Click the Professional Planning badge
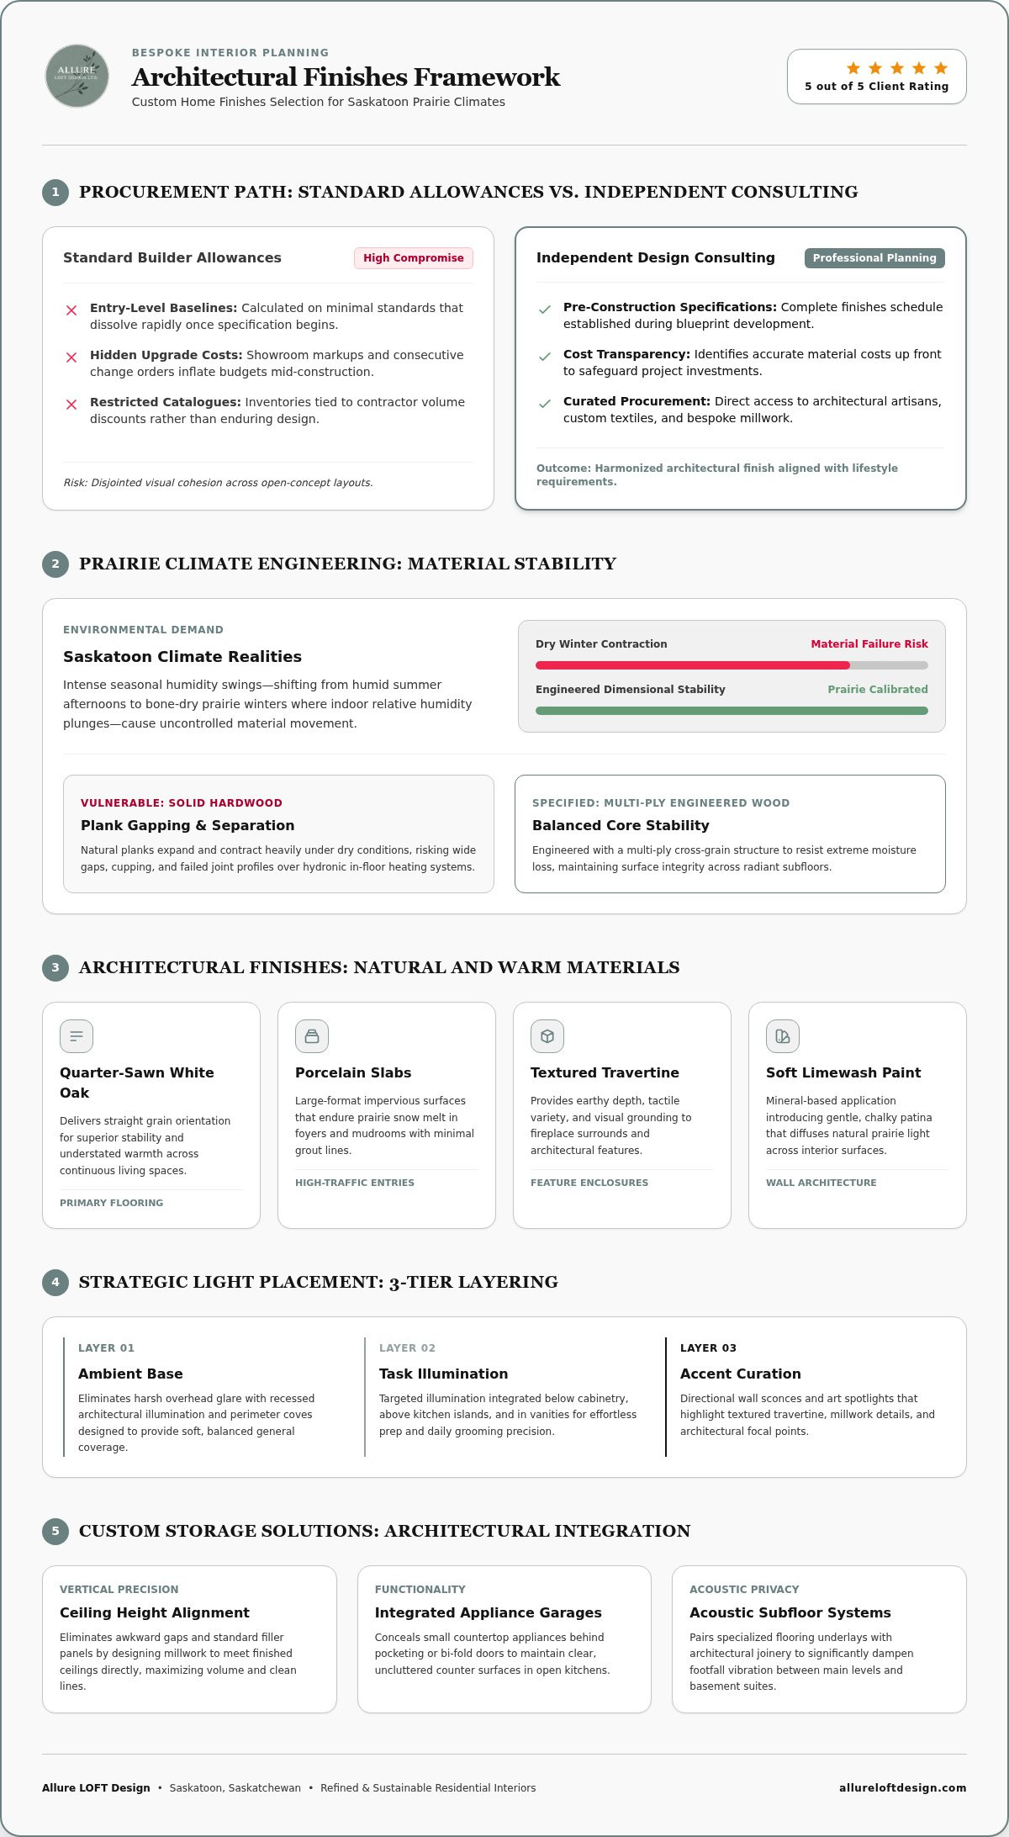Viewport: 1009px width, 1837px height. (x=874, y=258)
